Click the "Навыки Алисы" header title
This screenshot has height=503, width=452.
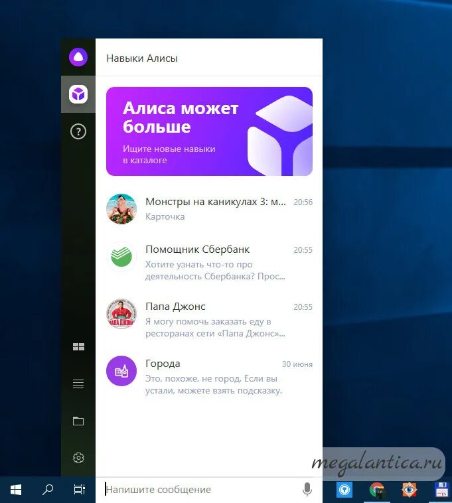pos(142,58)
